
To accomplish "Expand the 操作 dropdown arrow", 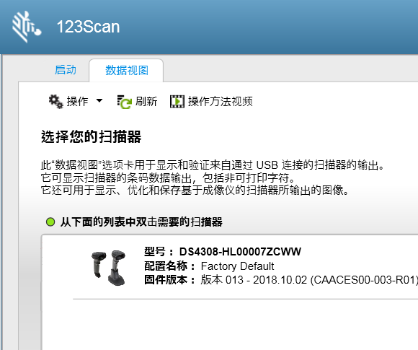I will pos(99,100).
